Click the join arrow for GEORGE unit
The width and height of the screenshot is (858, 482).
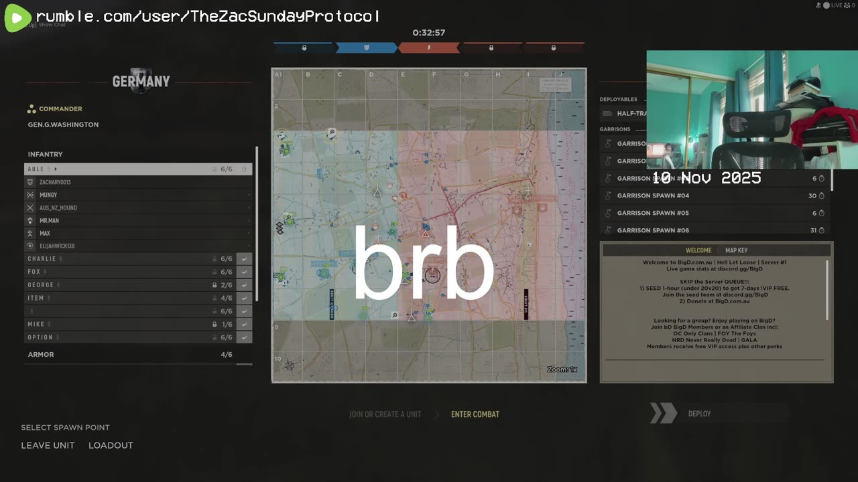pyautogui.click(x=245, y=285)
